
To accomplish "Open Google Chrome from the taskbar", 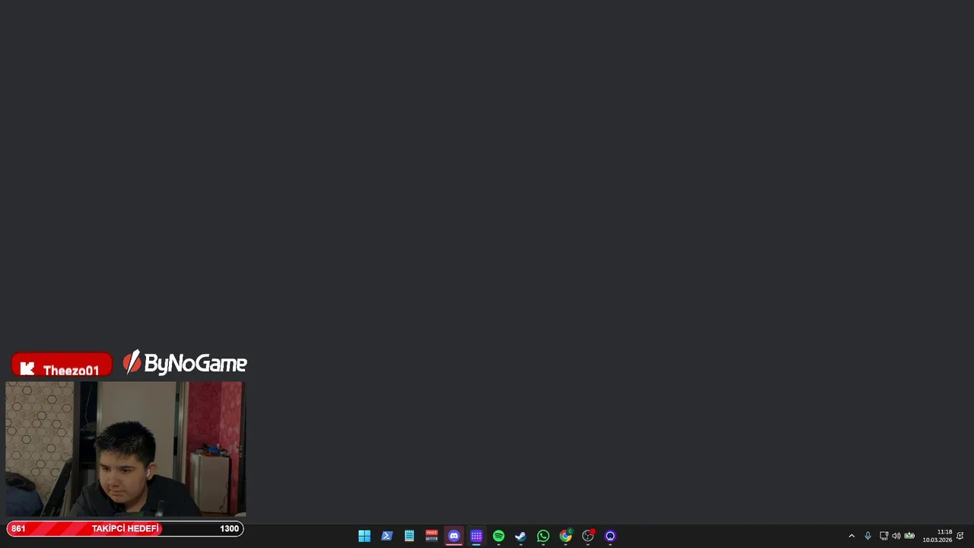I will coord(565,536).
